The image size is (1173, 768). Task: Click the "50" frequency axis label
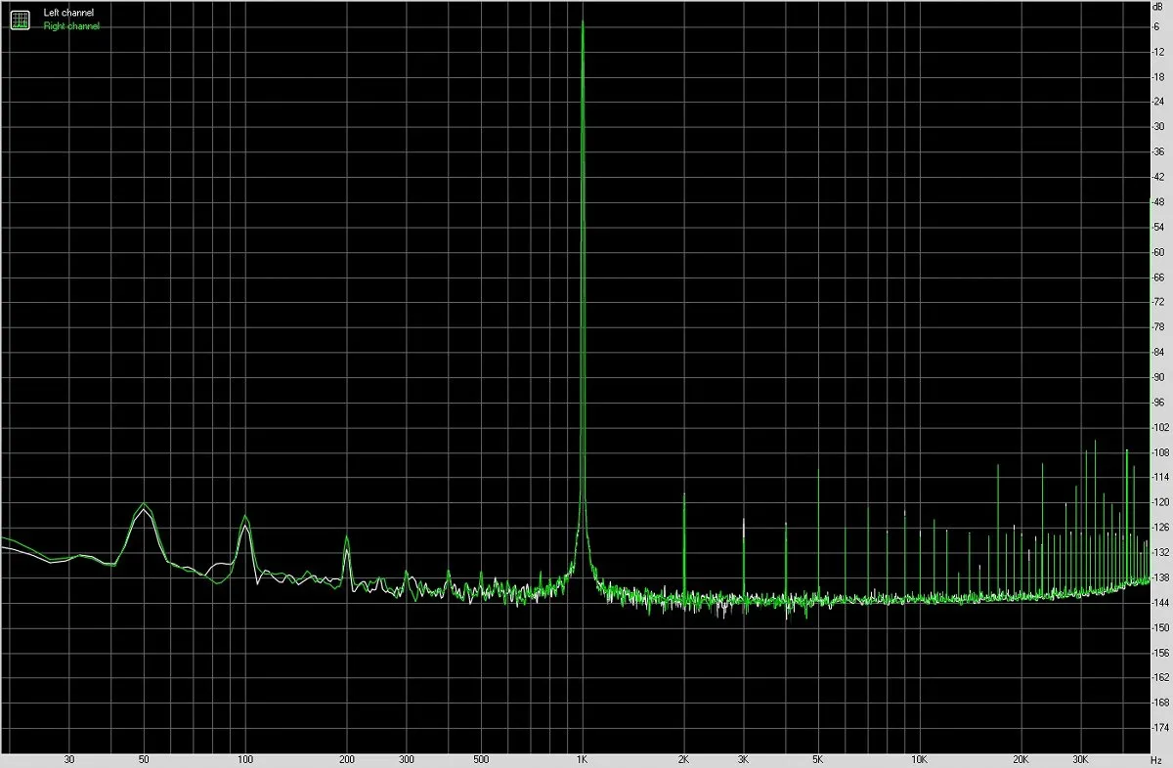coord(144,759)
